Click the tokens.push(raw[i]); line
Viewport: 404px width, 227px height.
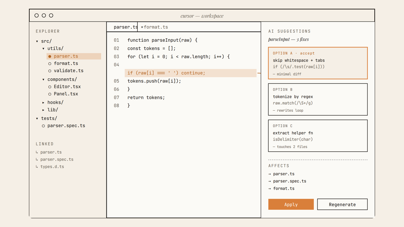click(154, 81)
